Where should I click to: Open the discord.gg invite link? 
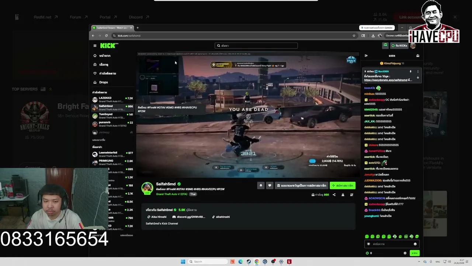189,217
